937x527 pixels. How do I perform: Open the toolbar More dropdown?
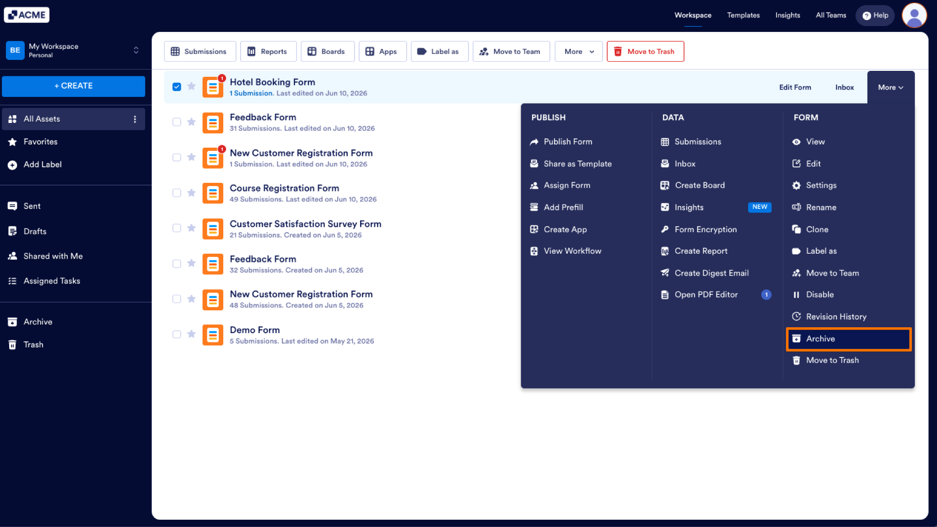tap(578, 51)
